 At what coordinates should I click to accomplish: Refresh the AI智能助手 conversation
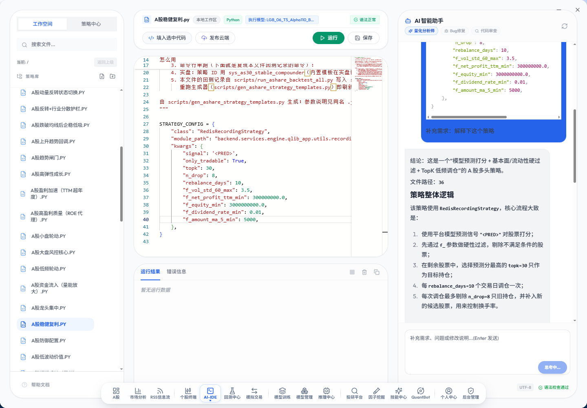(565, 26)
